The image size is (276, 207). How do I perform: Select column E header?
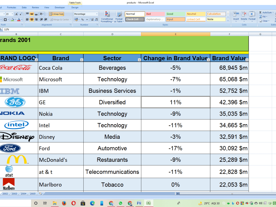[176, 34]
